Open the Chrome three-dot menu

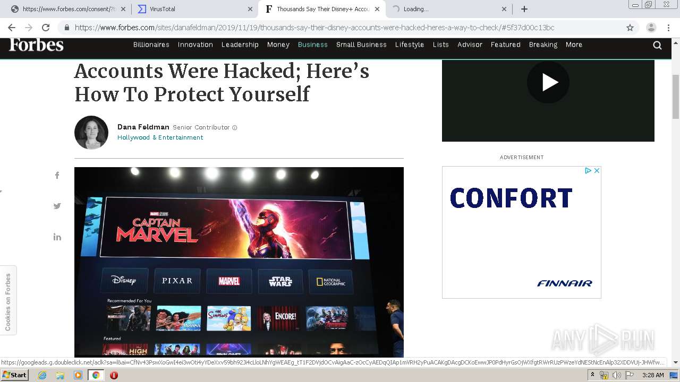click(669, 28)
